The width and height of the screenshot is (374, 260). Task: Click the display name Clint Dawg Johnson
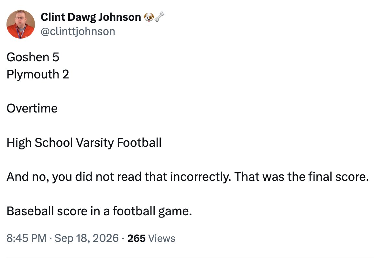(x=91, y=17)
